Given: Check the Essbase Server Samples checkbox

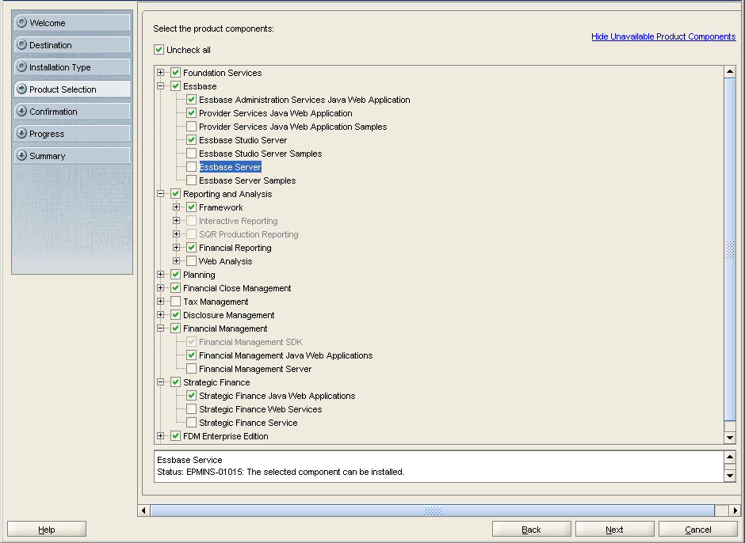Looking at the screenshot, I should (x=191, y=180).
